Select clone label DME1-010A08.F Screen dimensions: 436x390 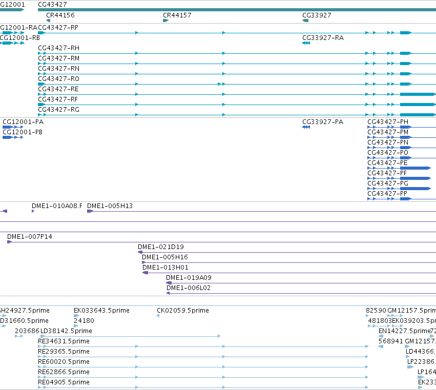coord(57,206)
